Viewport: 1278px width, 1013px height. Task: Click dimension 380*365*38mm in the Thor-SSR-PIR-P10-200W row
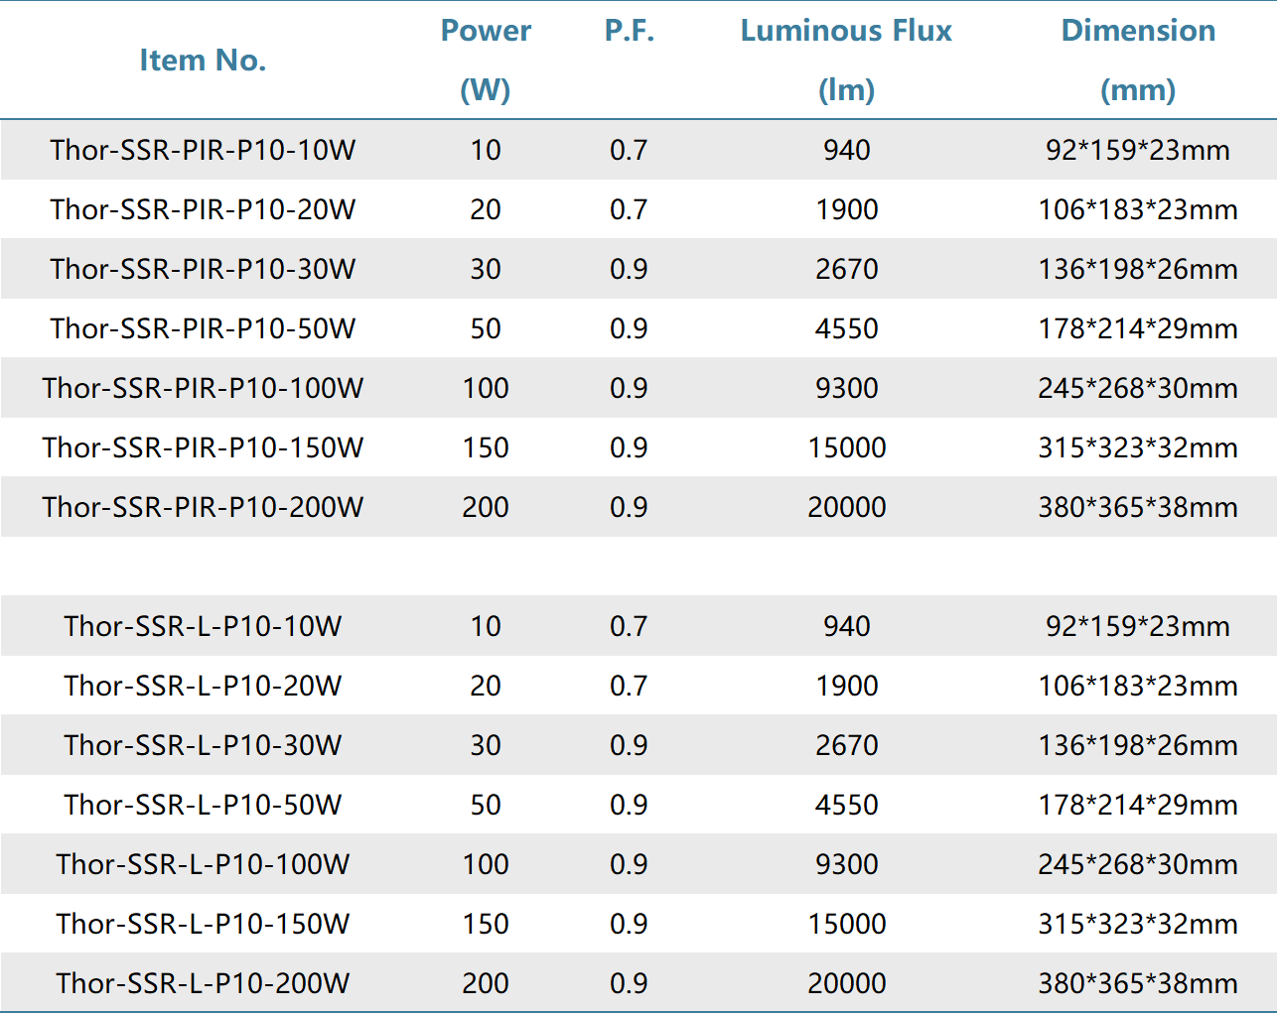(1138, 507)
